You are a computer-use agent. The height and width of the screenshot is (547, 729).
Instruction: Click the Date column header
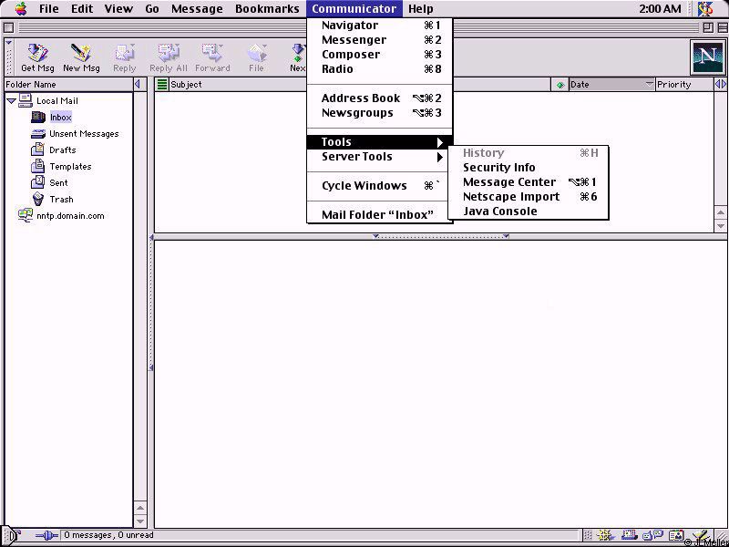click(x=605, y=85)
